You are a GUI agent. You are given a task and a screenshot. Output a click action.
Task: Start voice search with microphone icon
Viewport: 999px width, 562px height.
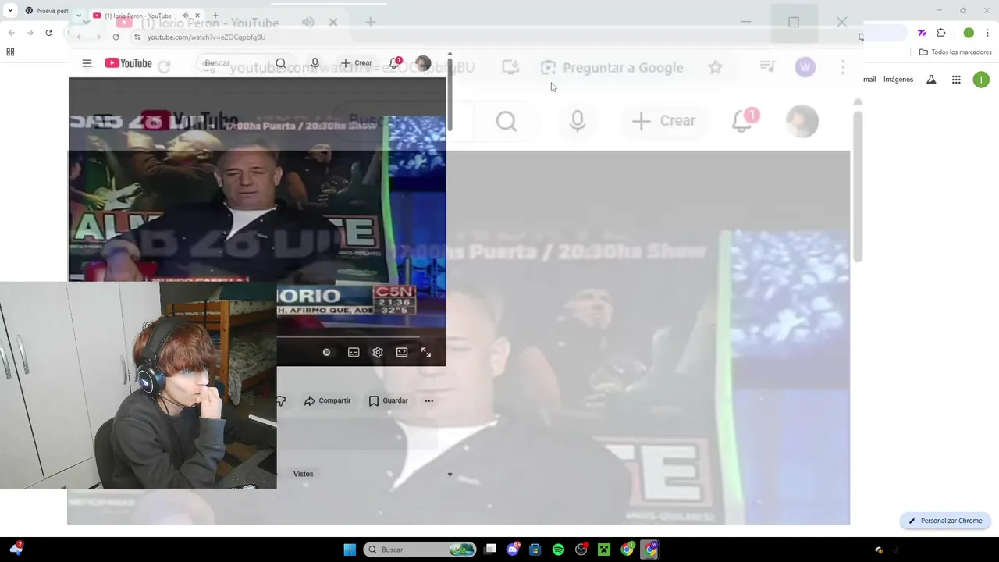pos(315,63)
